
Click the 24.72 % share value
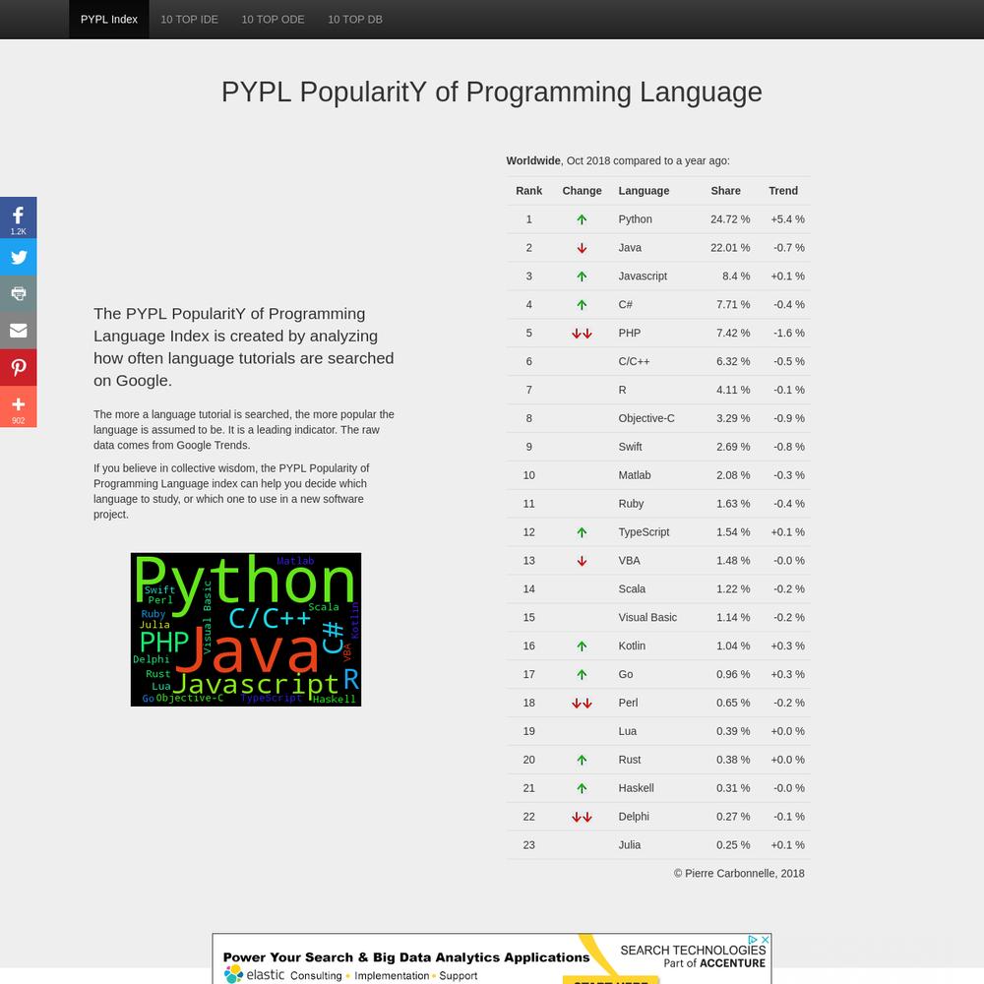click(x=730, y=219)
